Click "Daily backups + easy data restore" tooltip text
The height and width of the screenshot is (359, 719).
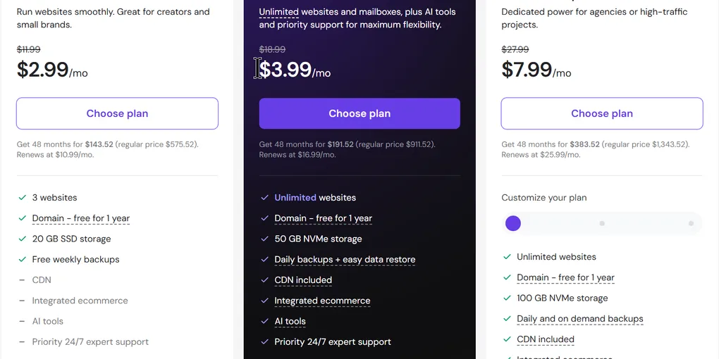click(x=345, y=260)
